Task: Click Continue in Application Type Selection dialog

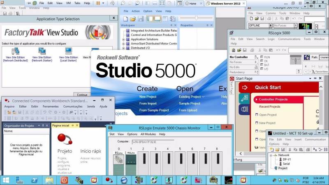Action: point(82,95)
